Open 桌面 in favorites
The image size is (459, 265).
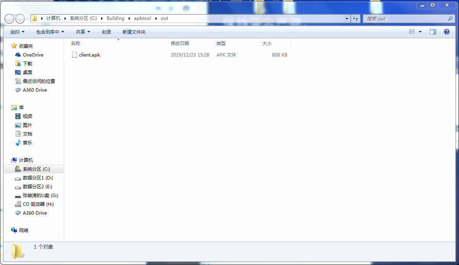pyautogui.click(x=27, y=73)
